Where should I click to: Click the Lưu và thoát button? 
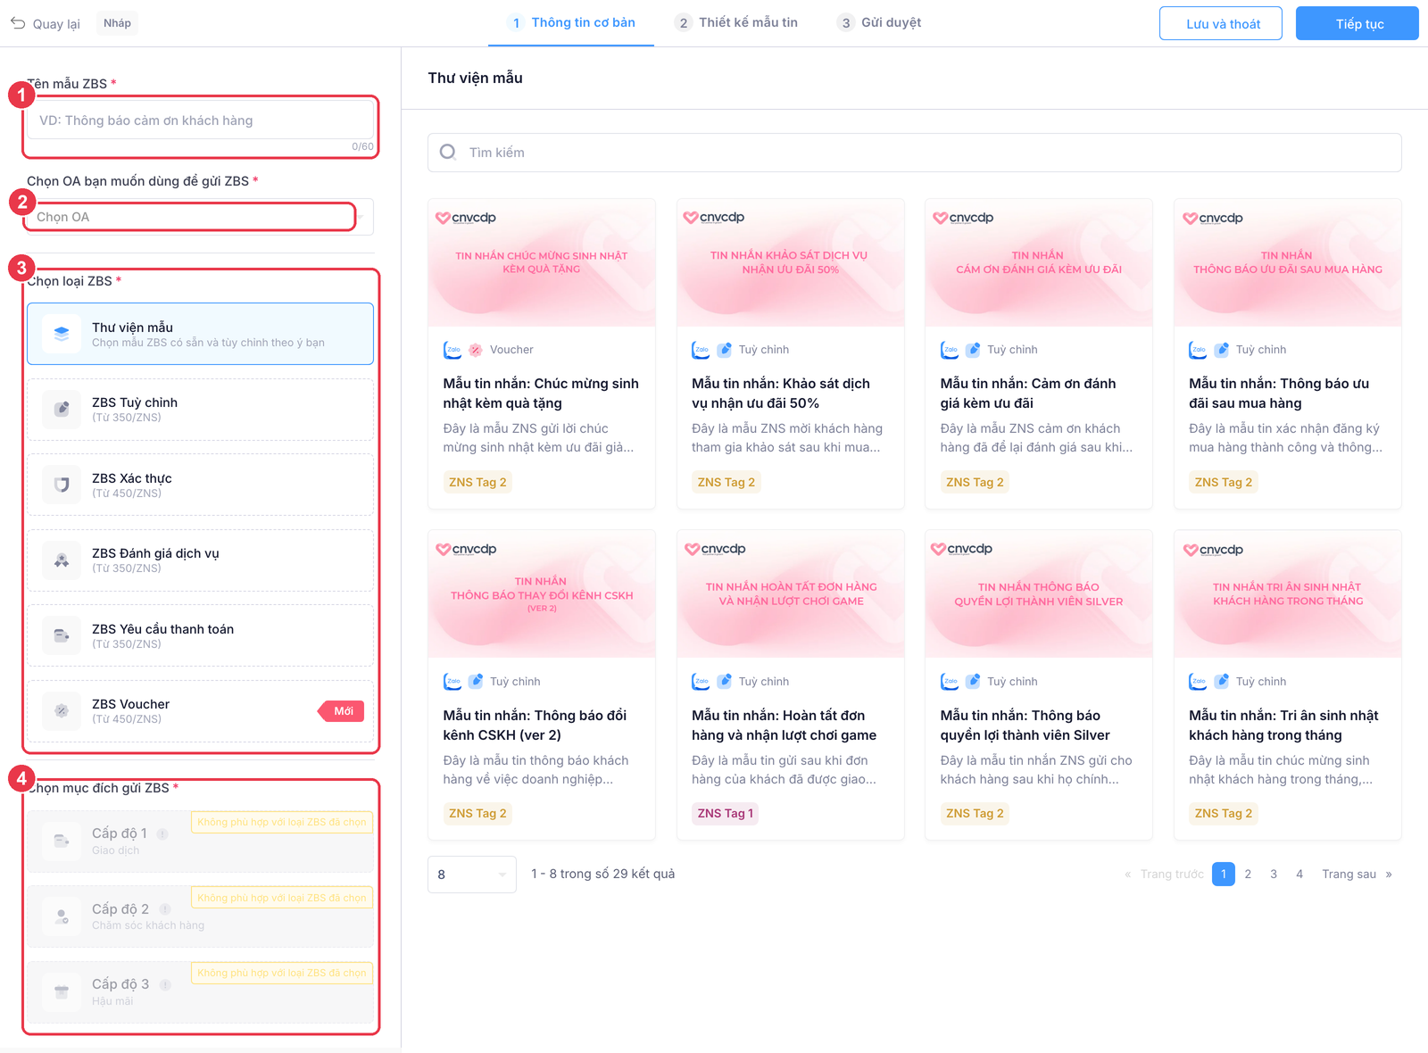tap(1221, 23)
